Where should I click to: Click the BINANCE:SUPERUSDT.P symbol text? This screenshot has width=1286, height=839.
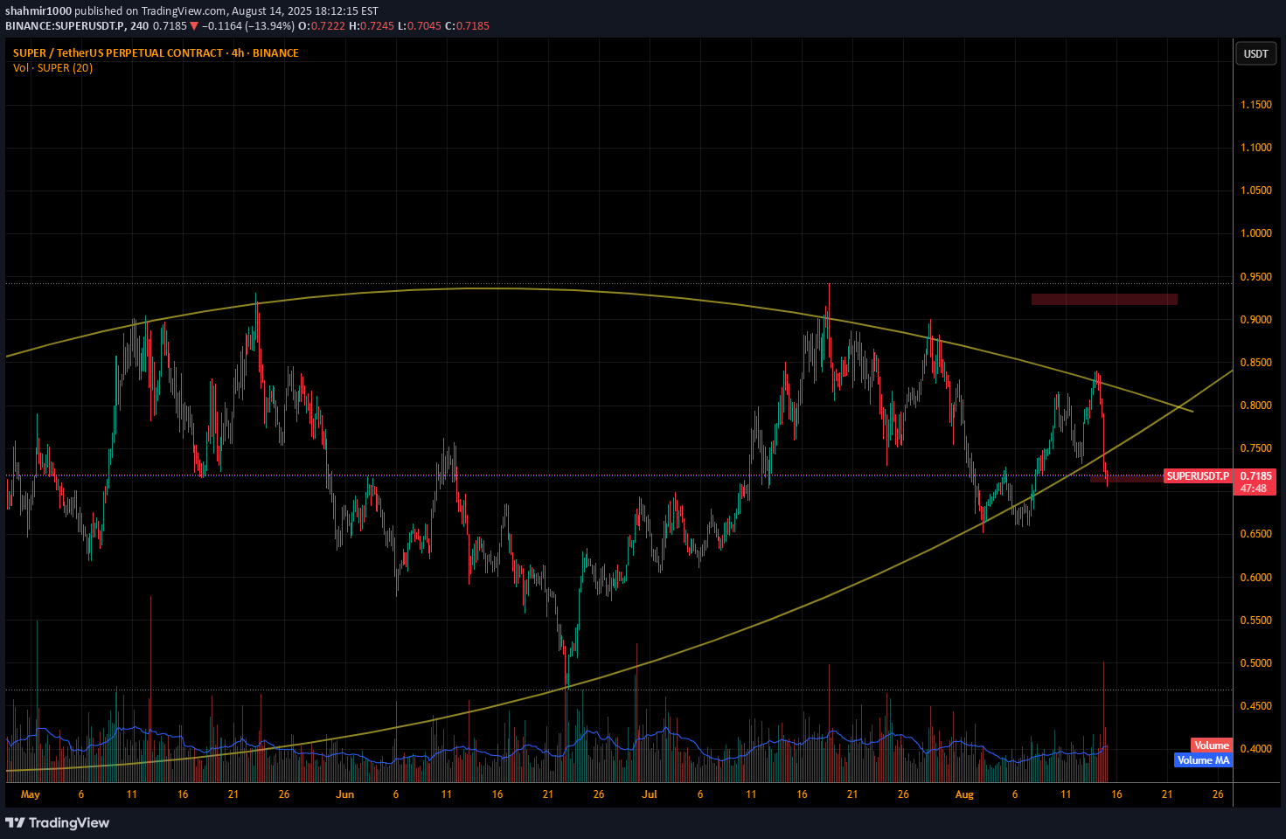tap(65, 26)
